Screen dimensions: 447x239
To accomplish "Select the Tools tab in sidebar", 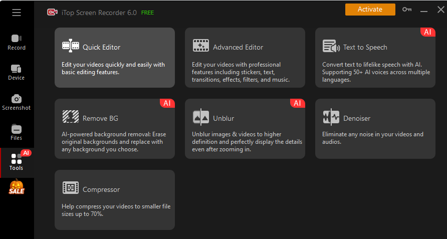I will click(17, 162).
